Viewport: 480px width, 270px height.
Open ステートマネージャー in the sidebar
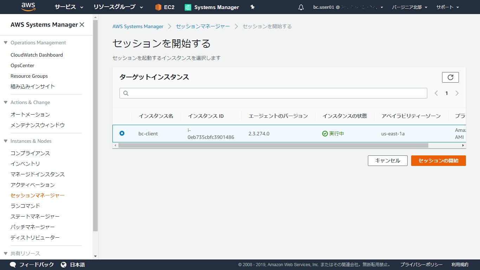(35, 217)
